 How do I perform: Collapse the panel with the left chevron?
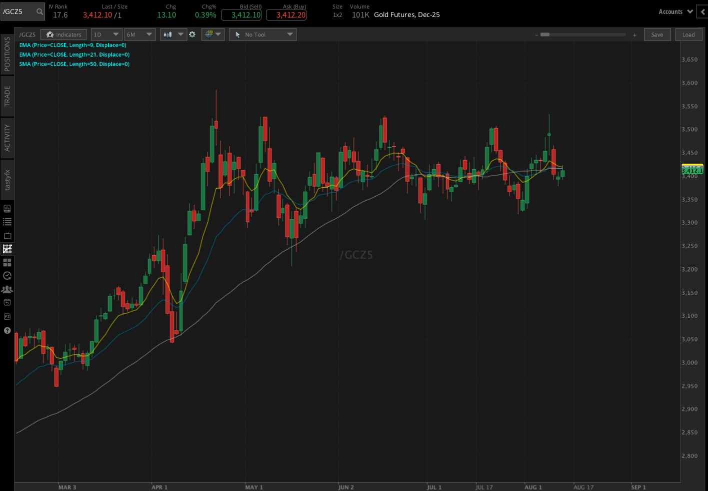[702, 12]
